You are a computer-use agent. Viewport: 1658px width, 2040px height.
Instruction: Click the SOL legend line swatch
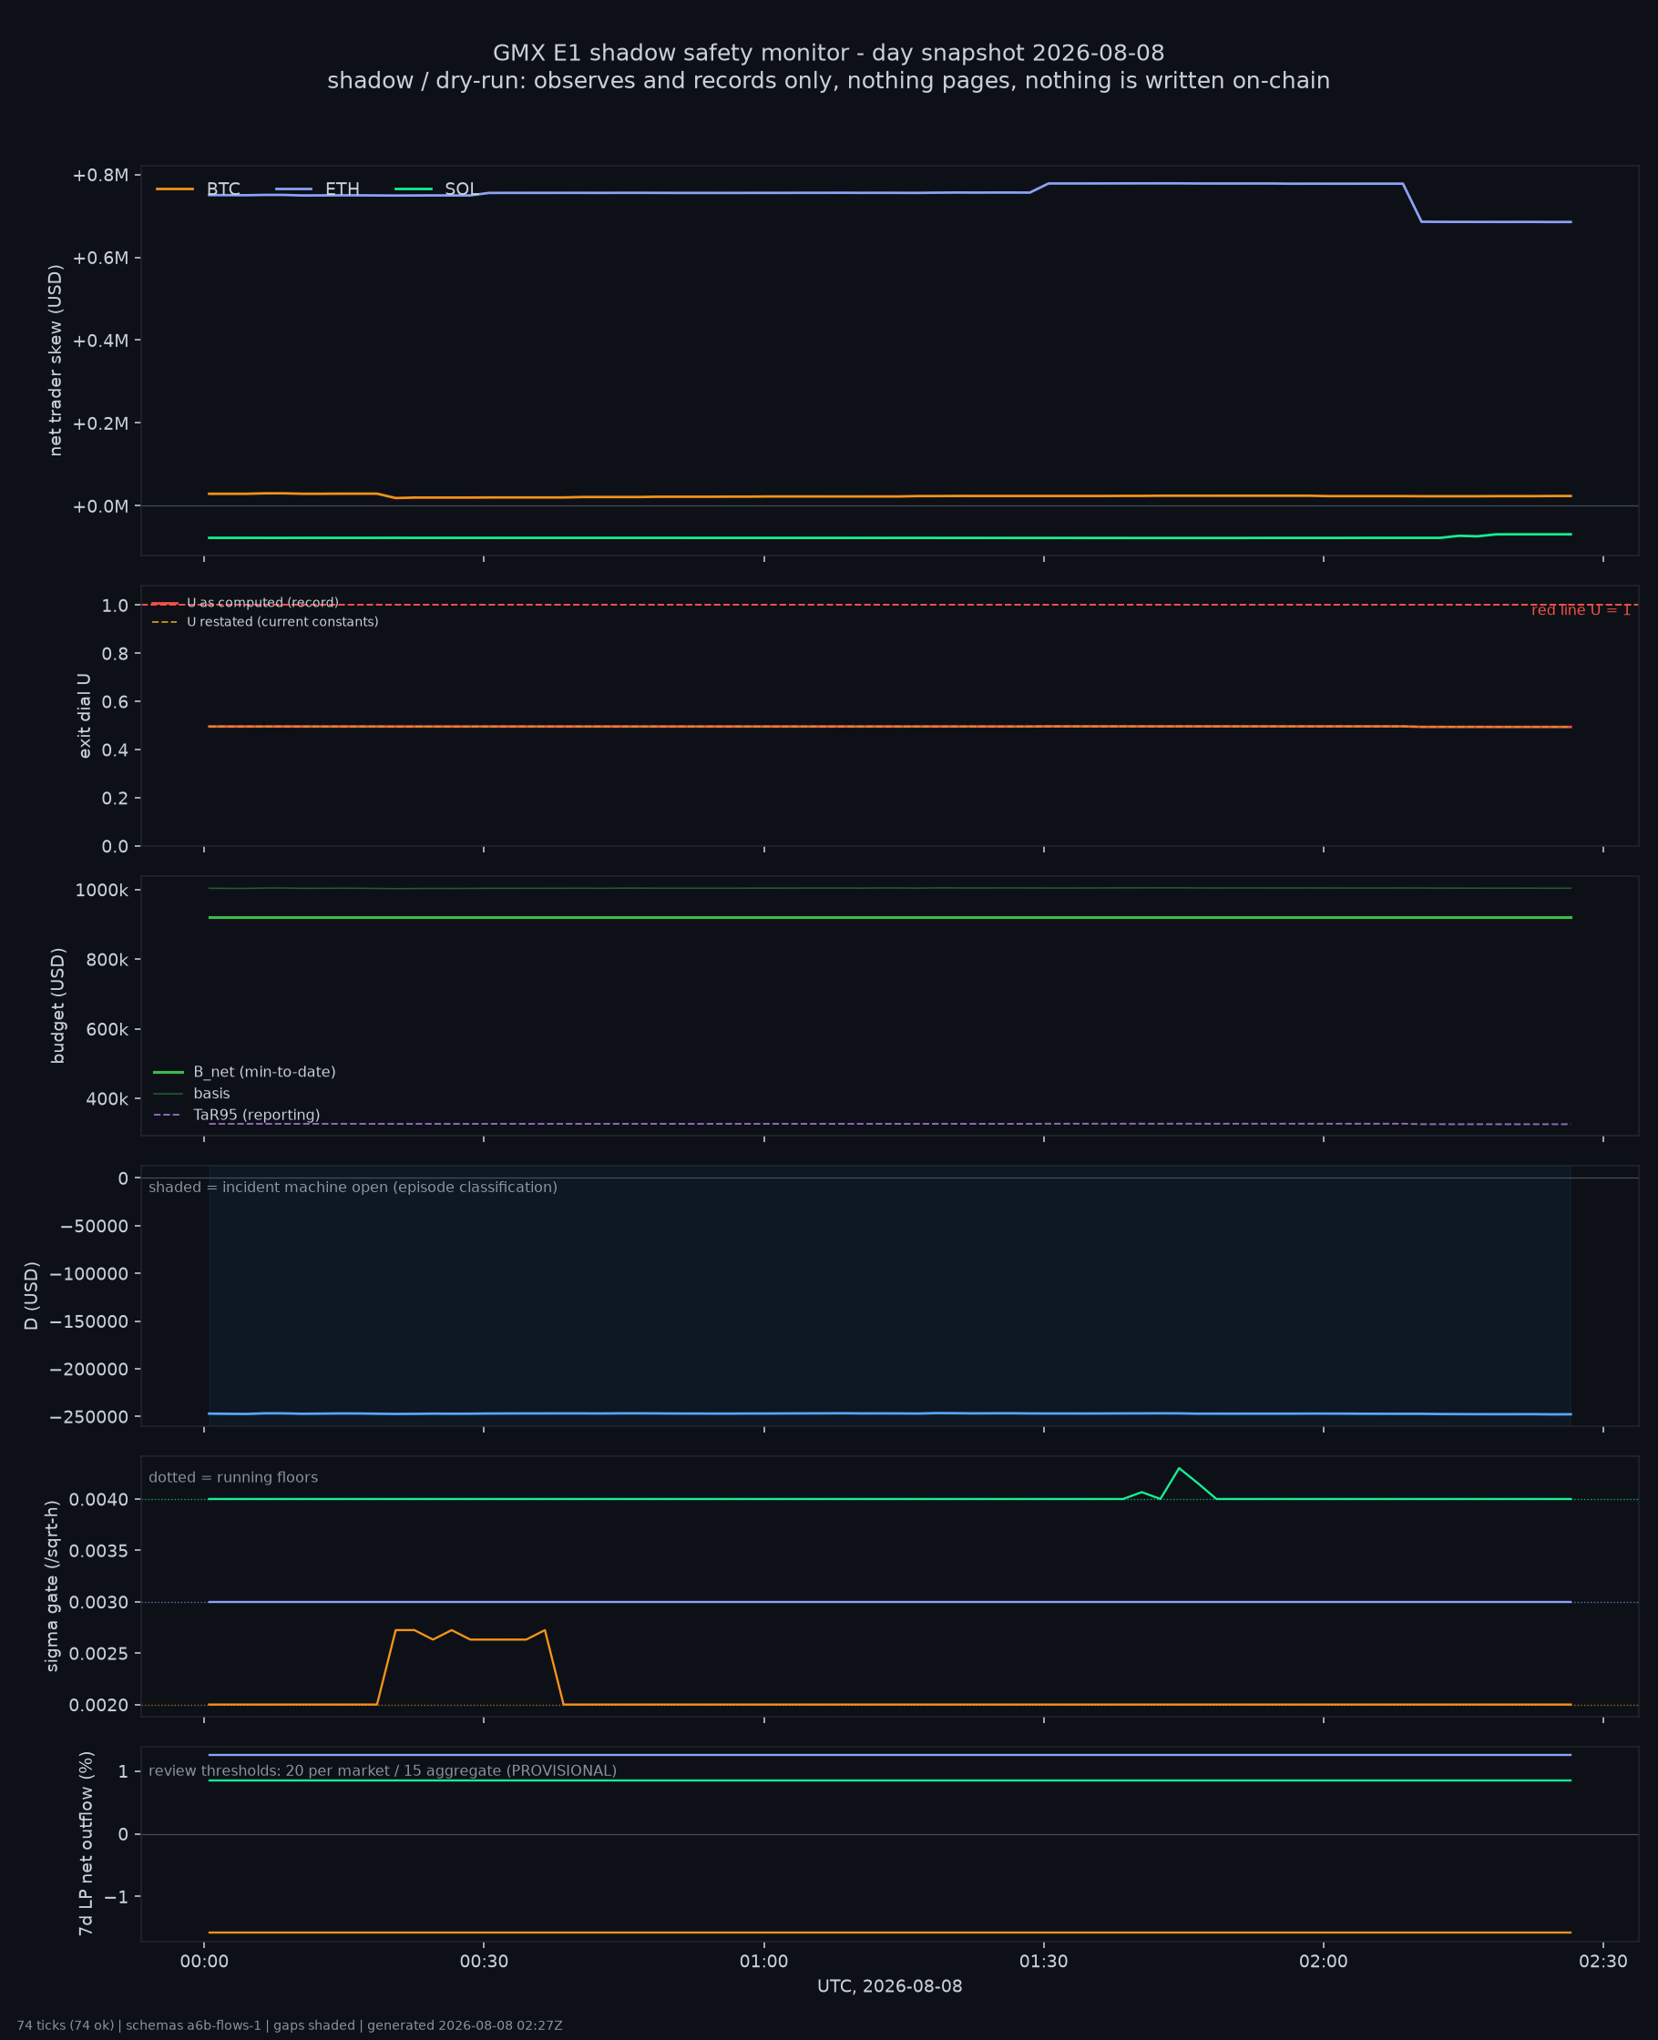tap(414, 189)
